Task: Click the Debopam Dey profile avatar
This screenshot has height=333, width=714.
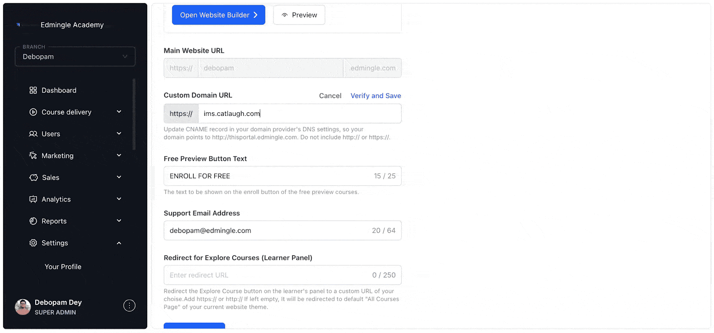Action: [x=23, y=307]
